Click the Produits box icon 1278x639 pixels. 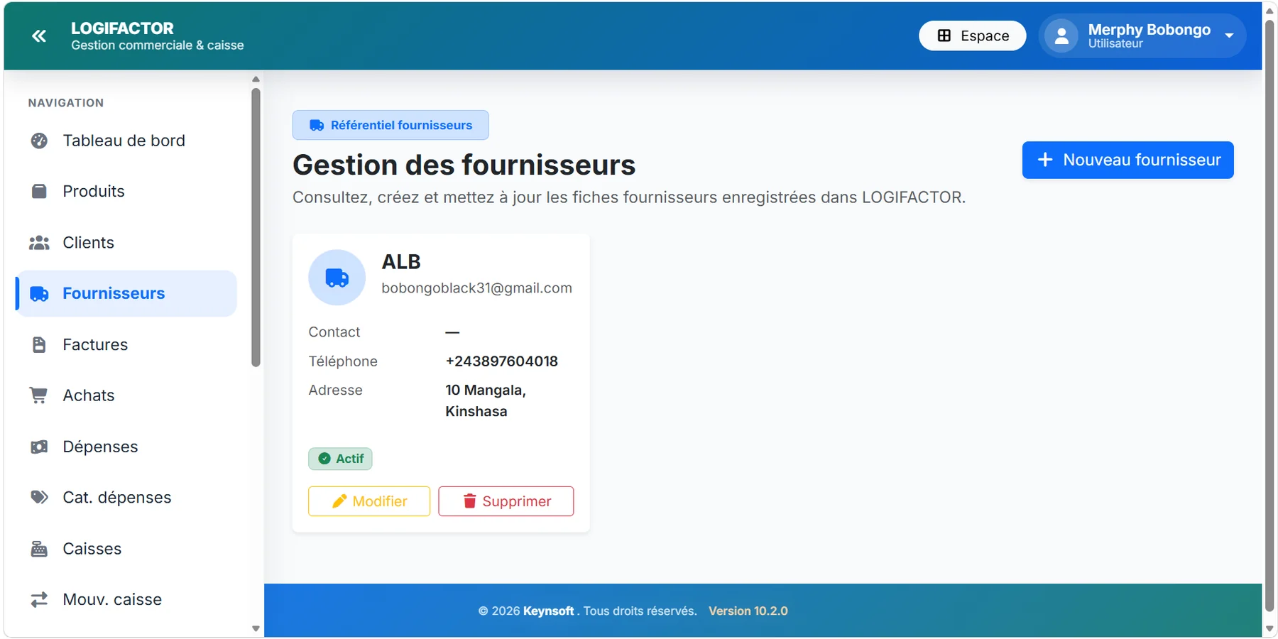point(39,191)
